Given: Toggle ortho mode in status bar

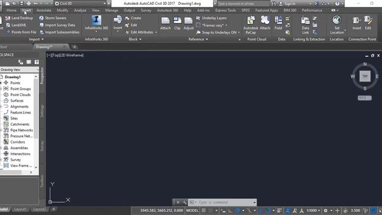Looking at the screenshot, I should coord(230,211).
